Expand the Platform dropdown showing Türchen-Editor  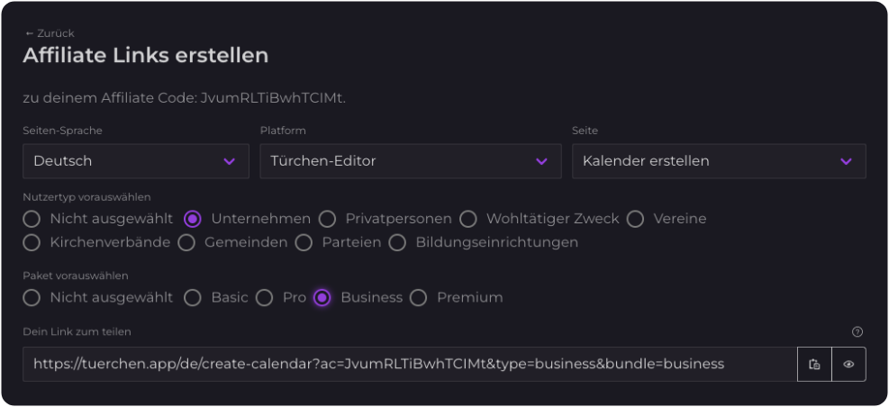click(x=410, y=161)
